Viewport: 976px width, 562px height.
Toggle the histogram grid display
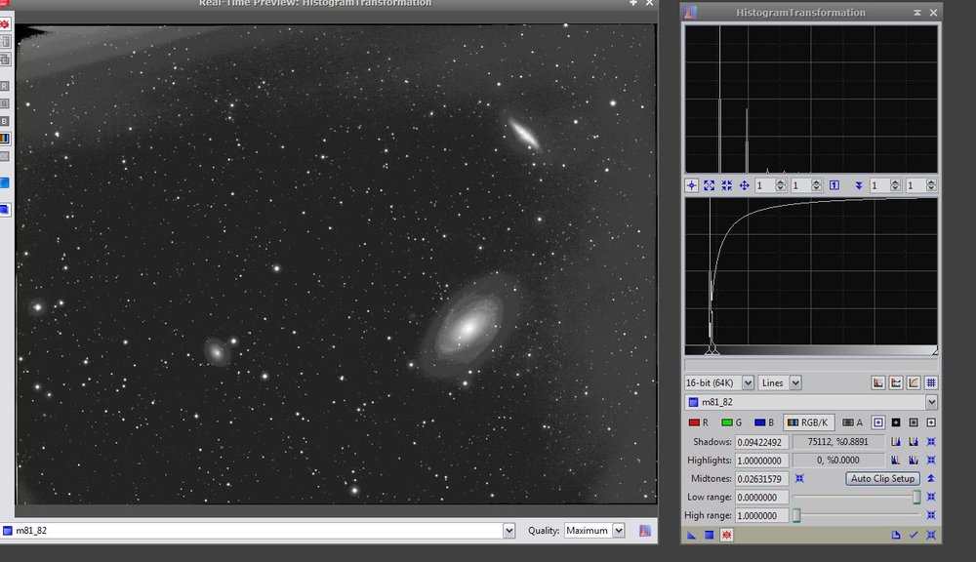[930, 382]
